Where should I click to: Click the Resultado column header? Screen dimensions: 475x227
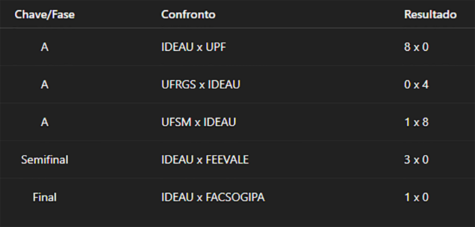coord(430,14)
